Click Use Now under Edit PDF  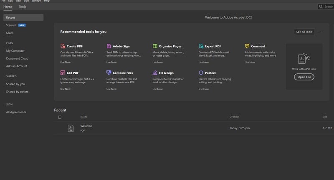pos(65,89)
